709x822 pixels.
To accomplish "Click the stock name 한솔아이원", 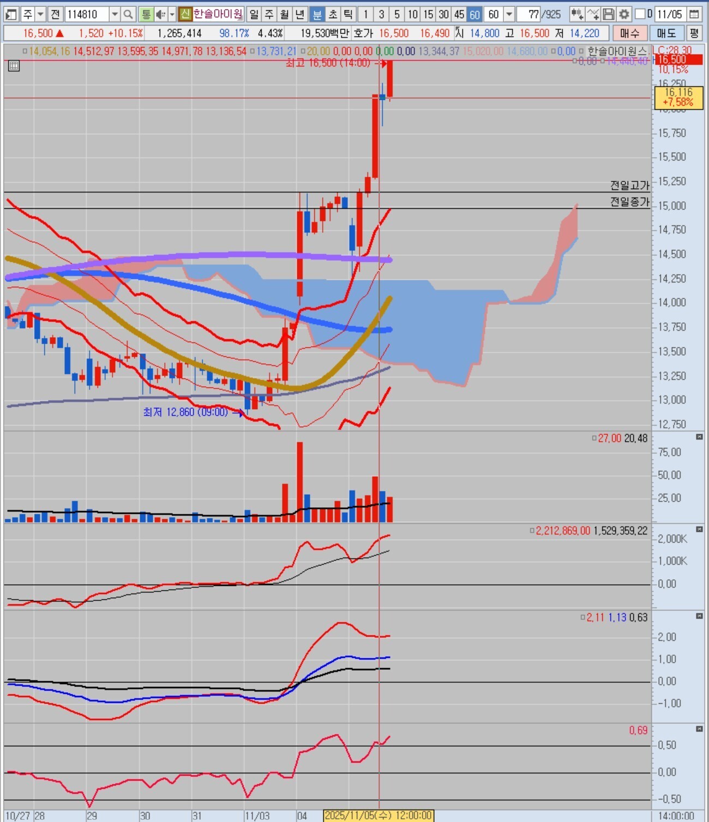I will tap(218, 14).
